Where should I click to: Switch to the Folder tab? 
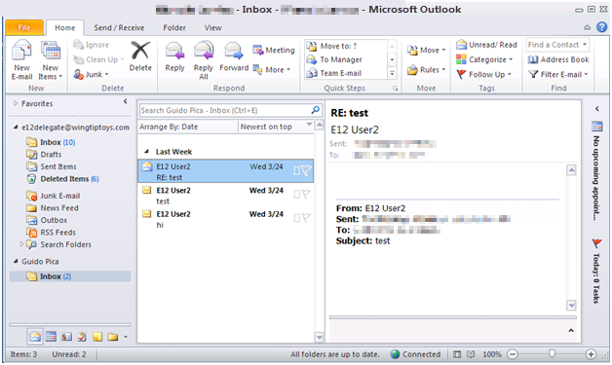[x=174, y=27]
